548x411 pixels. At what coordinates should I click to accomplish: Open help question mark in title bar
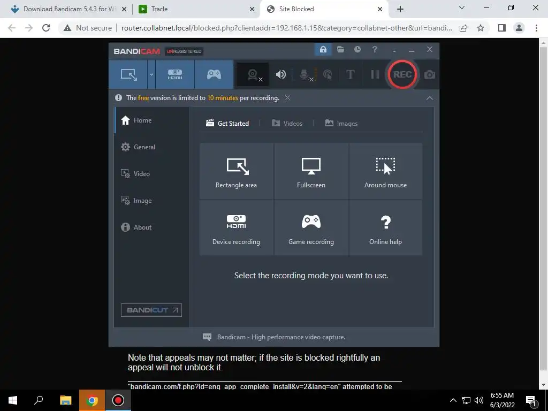375,49
